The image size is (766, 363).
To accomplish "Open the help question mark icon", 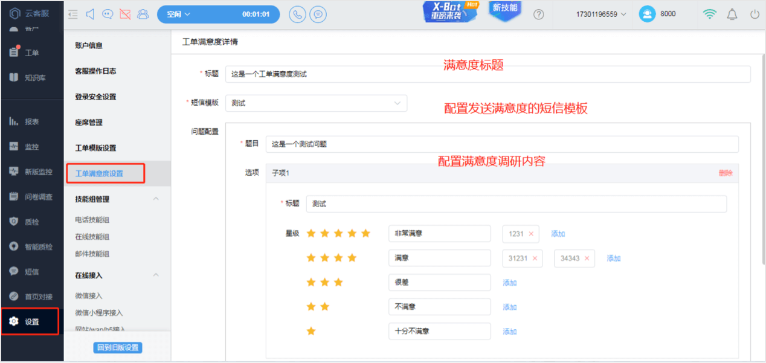I will point(539,14).
